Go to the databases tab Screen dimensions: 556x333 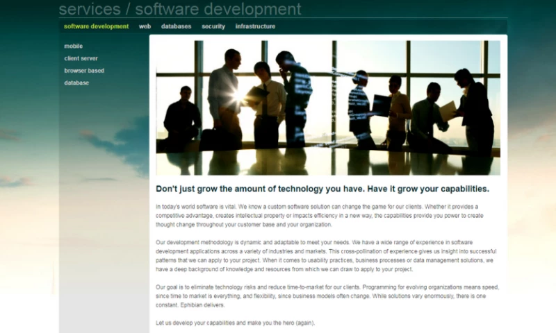(x=176, y=26)
